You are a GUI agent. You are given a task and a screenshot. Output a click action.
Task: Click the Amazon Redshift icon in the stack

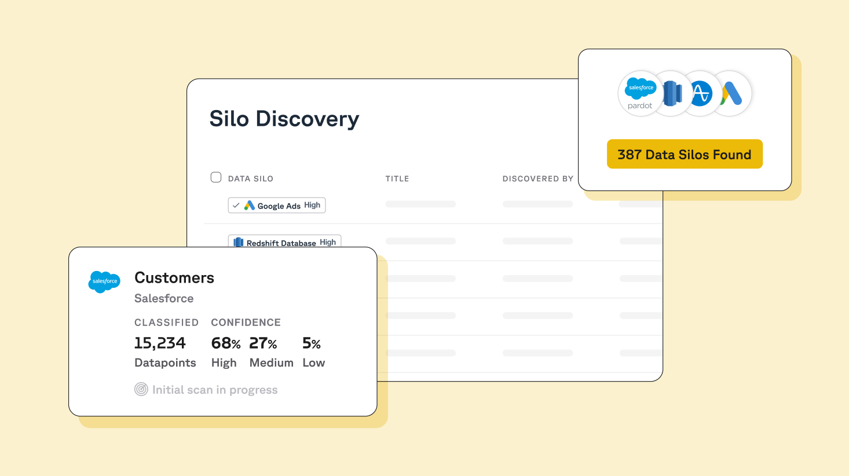point(671,94)
